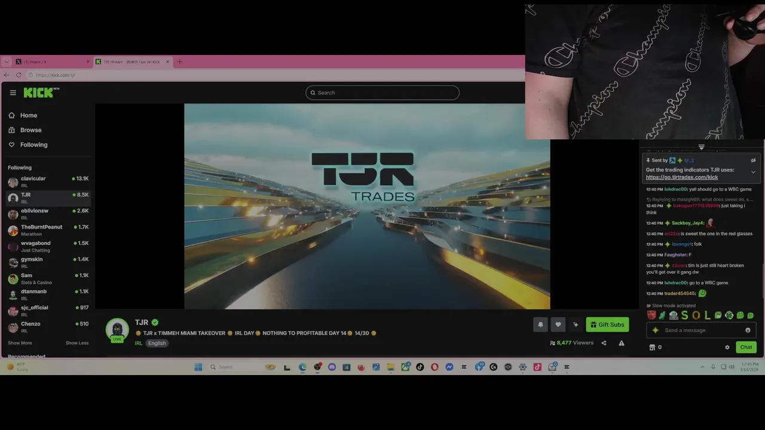The image size is (765, 430).
Task: Click username trader454545 in chat
Action: [x=680, y=293]
